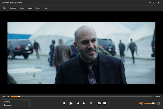Click the video display area
Screen dimensions: 163x109
point(81,53)
